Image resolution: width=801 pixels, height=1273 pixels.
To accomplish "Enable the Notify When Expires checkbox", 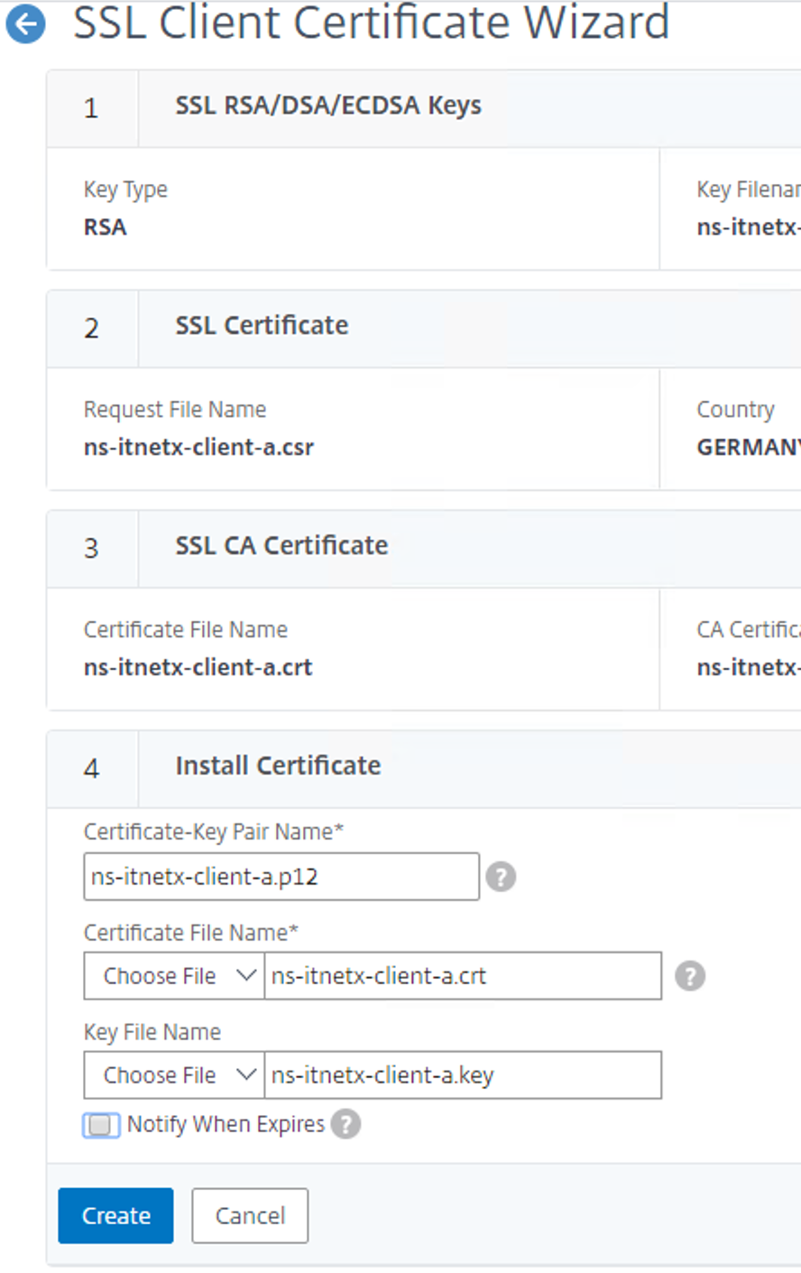I will point(100,1125).
